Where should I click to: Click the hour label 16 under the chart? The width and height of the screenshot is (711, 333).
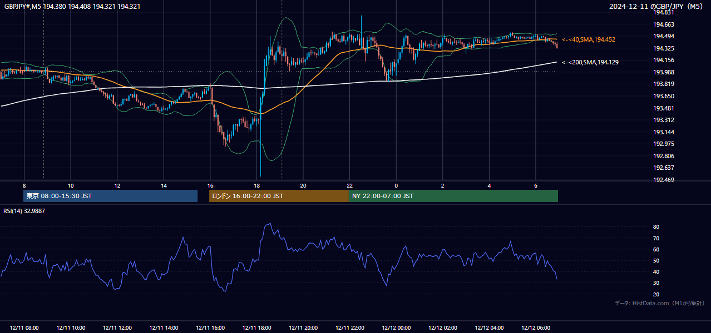[210, 185]
